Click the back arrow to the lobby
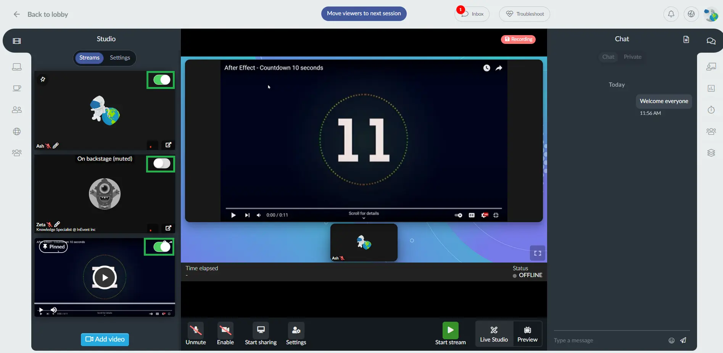Image resolution: width=723 pixels, height=353 pixels. (x=16, y=14)
